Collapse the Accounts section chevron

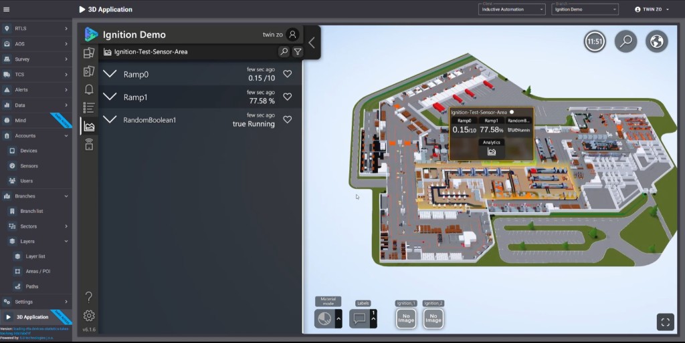(x=66, y=136)
